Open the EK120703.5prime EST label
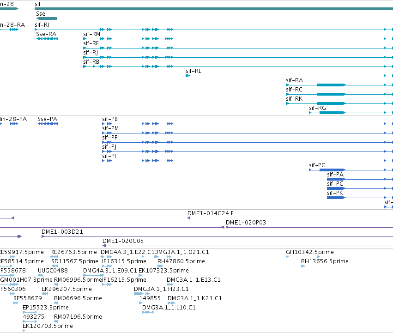The image size is (393, 333). [48, 327]
